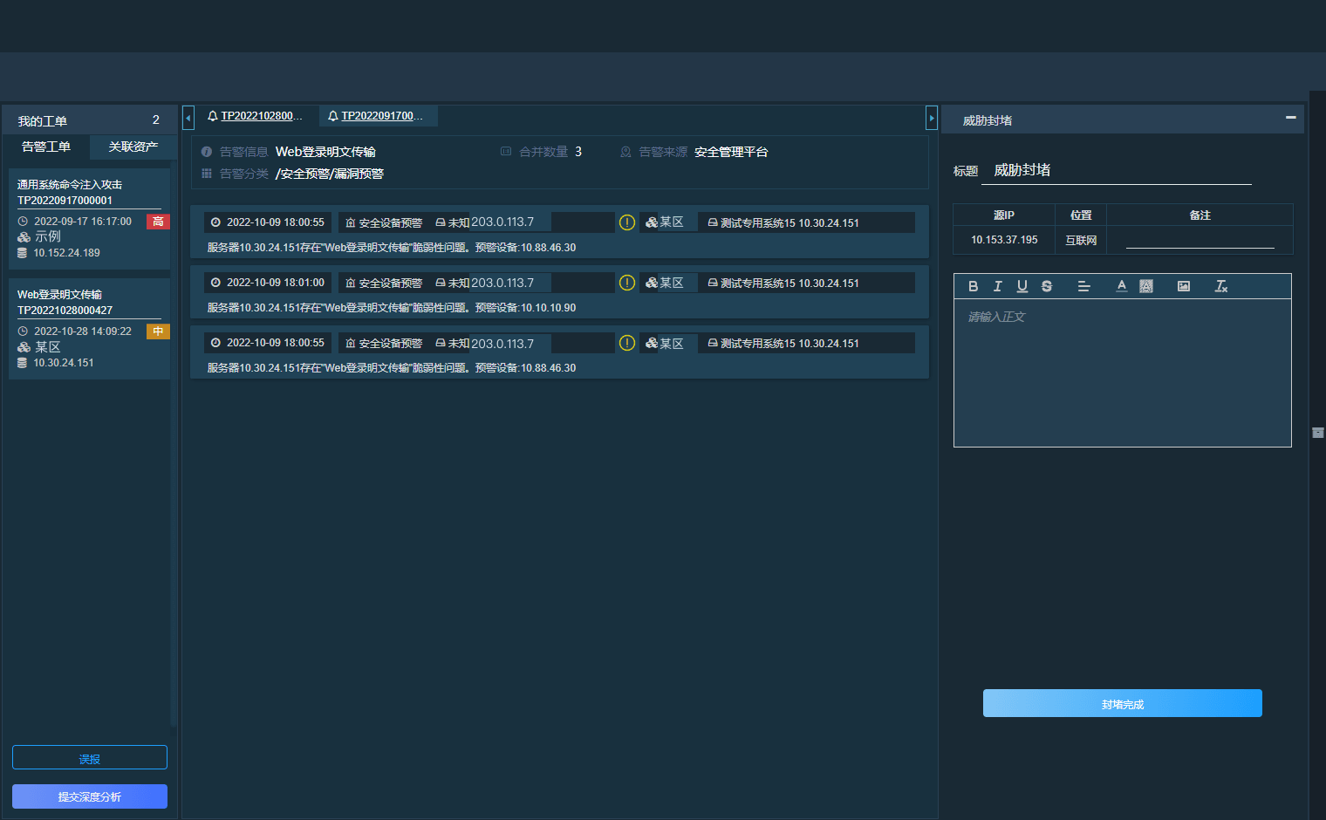Open the font color picker
The image size is (1326, 820).
click(1121, 286)
